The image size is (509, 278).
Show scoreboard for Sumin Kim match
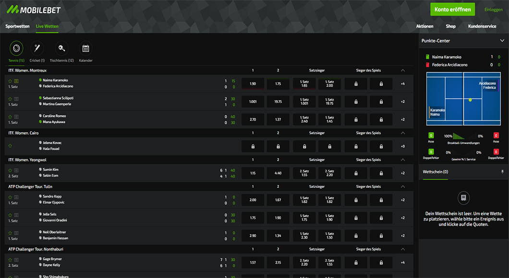tap(16, 171)
